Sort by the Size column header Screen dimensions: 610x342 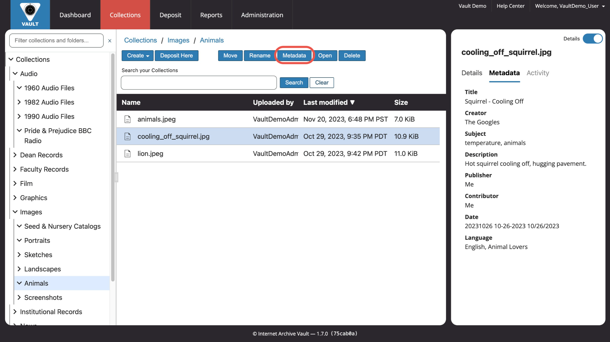[401, 102]
